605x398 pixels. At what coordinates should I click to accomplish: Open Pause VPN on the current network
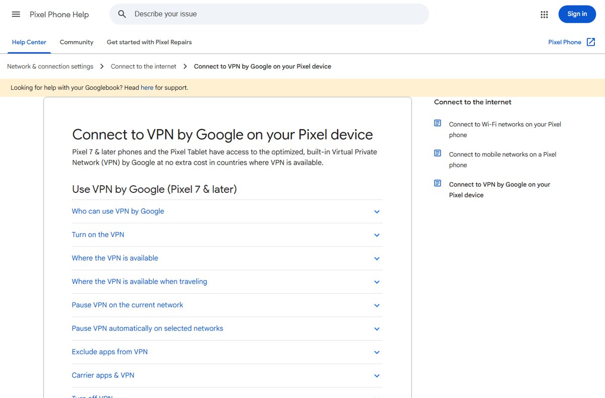[227, 305]
